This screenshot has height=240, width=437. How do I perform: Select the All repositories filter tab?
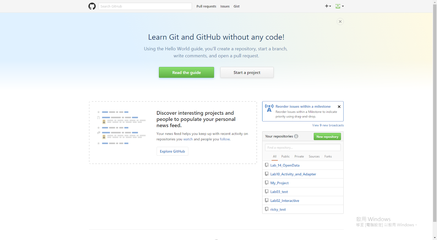coord(275,156)
